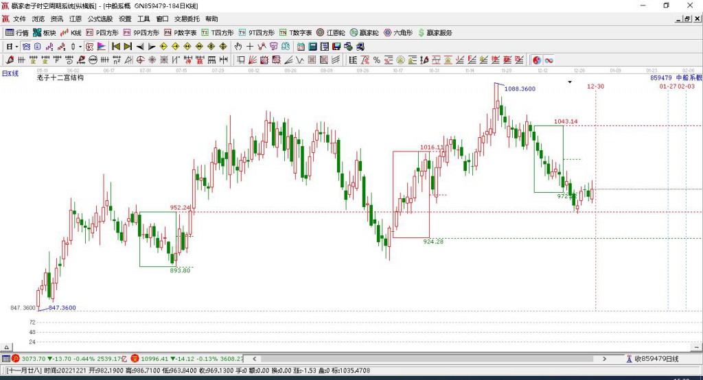Viewport: 703px width, 380px height.
Task: Step chart left with black arrow
Action: pos(140,47)
